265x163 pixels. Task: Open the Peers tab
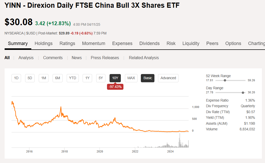click(x=212, y=43)
